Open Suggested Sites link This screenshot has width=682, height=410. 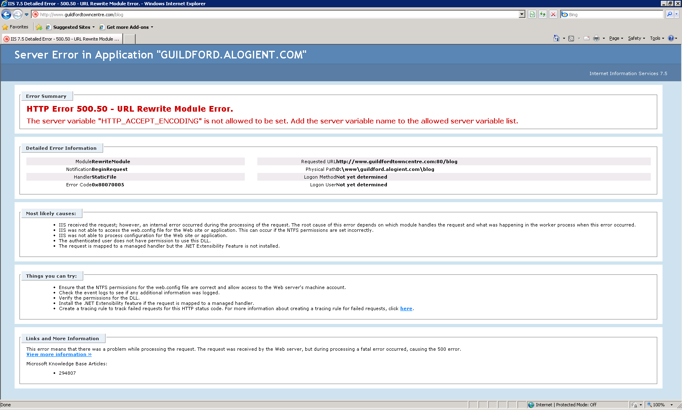70,27
